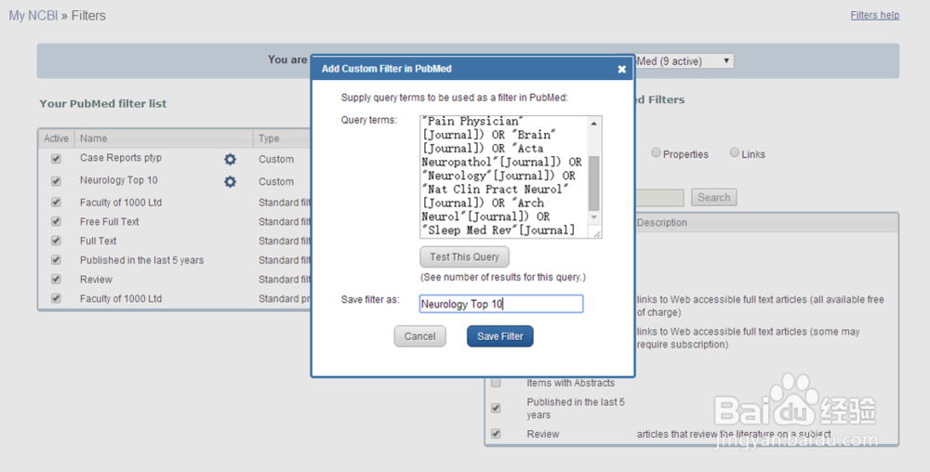Toggle Items with Abstracts checkbox

pyautogui.click(x=496, y=383)
